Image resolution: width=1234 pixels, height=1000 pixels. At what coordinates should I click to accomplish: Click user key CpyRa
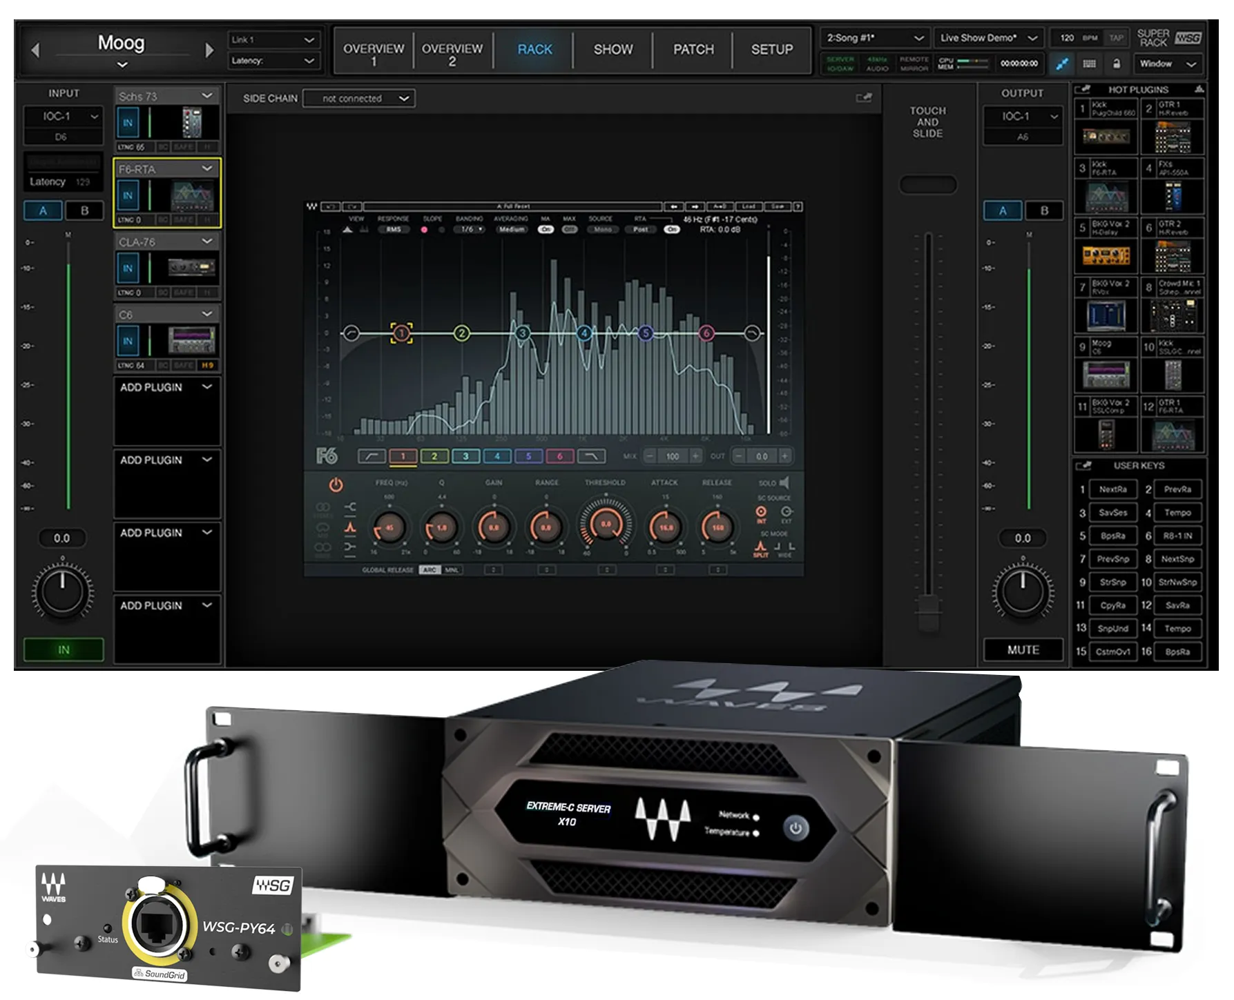pyautogui.click(x=1112, y=605)
